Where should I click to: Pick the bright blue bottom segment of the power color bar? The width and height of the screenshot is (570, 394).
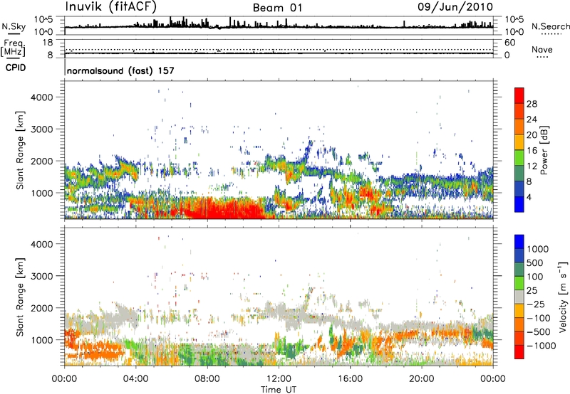click(519, 204)
